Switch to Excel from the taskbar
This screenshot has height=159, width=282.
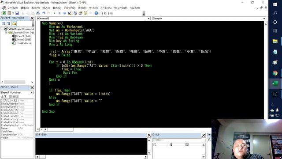pyautogui.click(x=275, y=83)
